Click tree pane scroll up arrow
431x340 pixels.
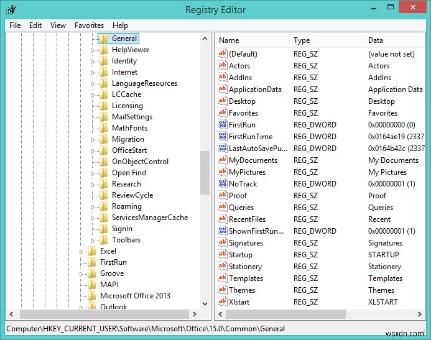205,39
